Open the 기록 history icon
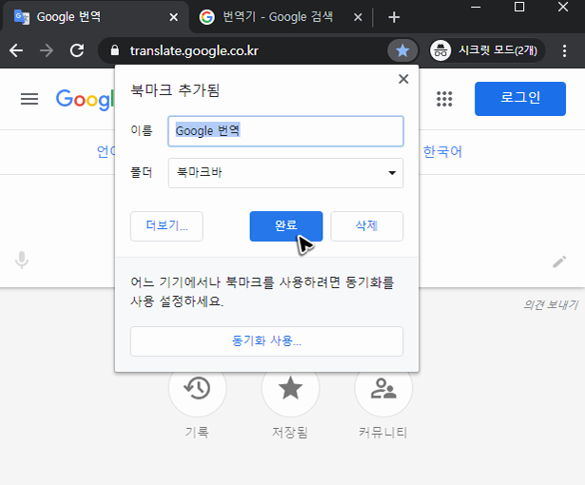Viewport: 585px width, 485px height. [197, 388]
